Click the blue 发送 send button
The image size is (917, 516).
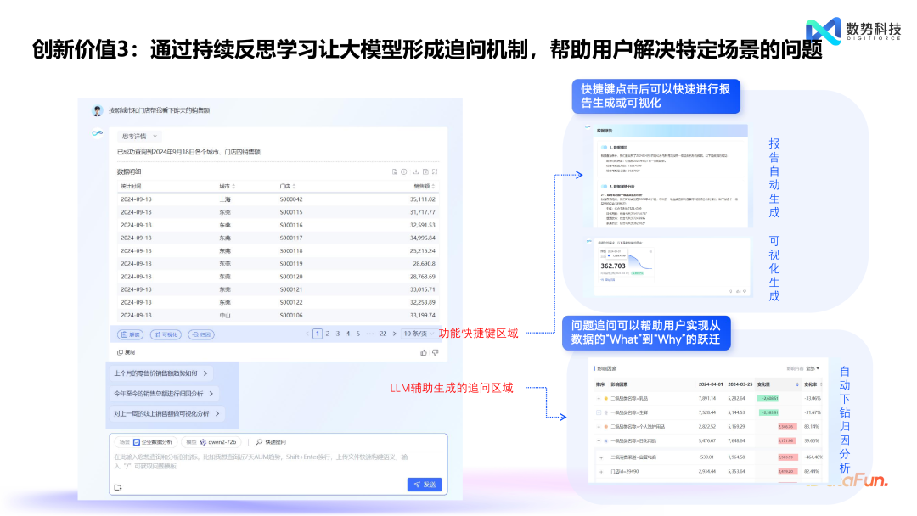tap(425, 485)
